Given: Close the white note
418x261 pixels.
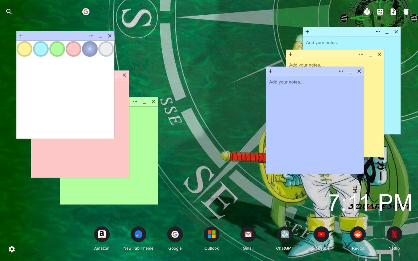Looking at the screenshot, I should tap(110, 36).
